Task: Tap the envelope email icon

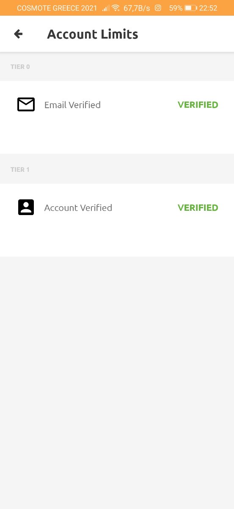Action: point(26,104)
